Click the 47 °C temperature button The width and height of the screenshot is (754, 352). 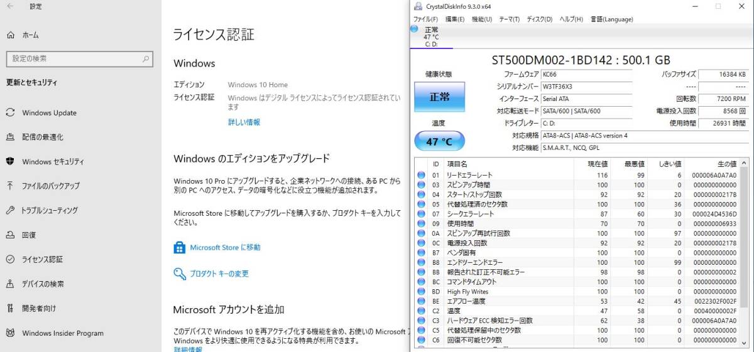click(x=439, y=141)
